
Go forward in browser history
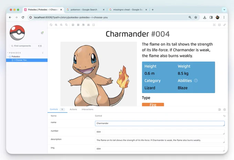pyautogui.click(x=16, y=17)
